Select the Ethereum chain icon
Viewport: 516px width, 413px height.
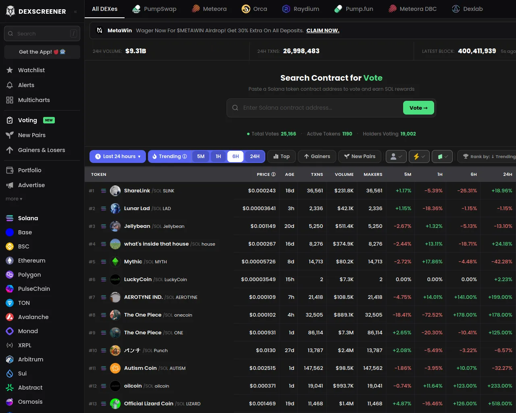click(x=10, y=261)
